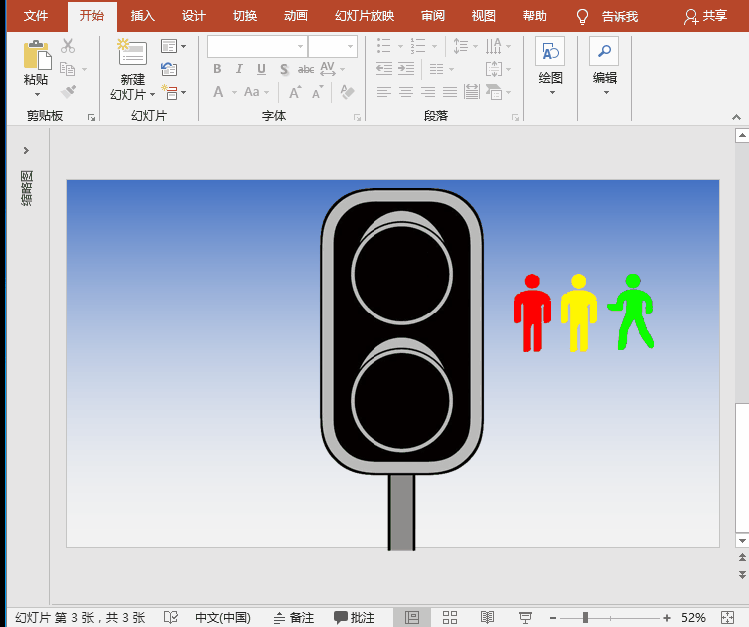Click the Text Direction icon

[494, 46]
